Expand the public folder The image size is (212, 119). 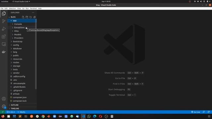22,56
